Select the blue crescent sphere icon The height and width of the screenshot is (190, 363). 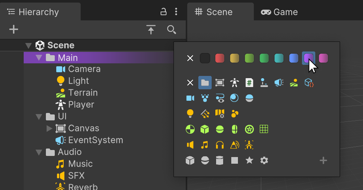coord(234,98)
